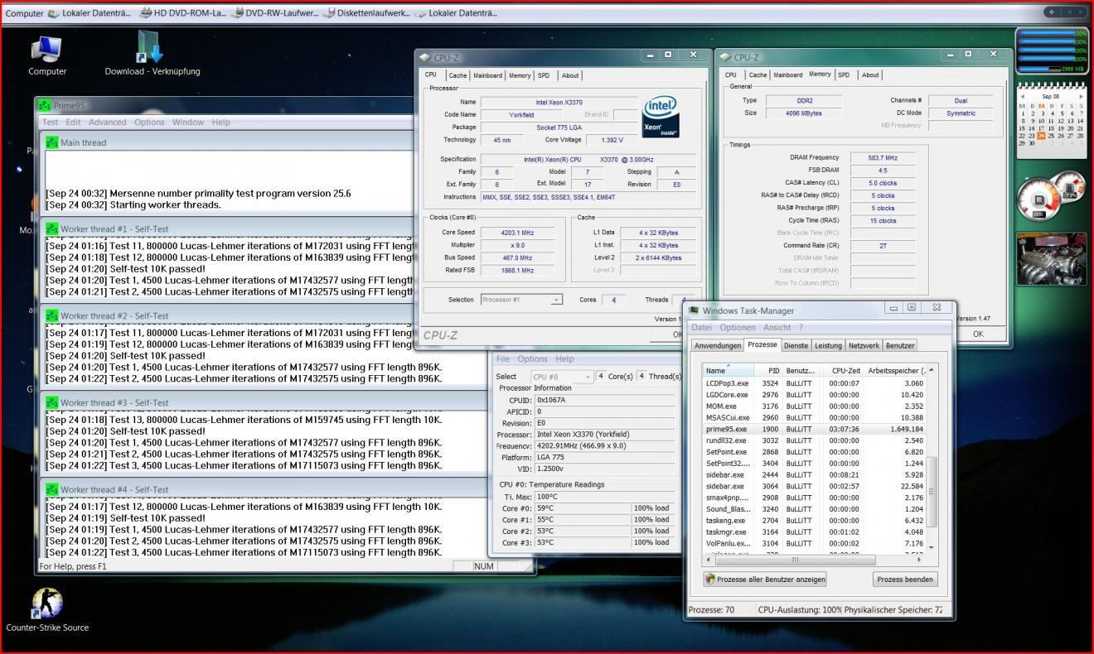Click the Prime95 title bar icon
Image resolution: width=1094 pixels, height=654 pixels.
point(45,105)
